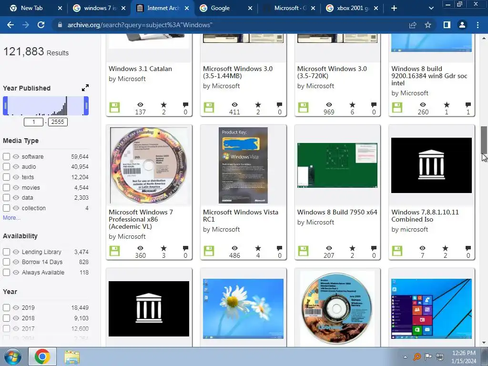This screenshot has height=366, width=488.
Task: Click the site padlock icon in address bar
Action: pos(60,25)
